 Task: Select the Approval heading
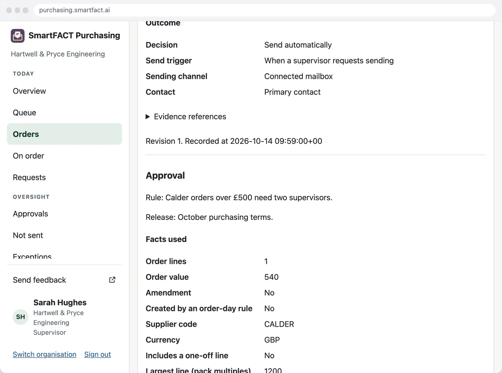click(165, 176)
